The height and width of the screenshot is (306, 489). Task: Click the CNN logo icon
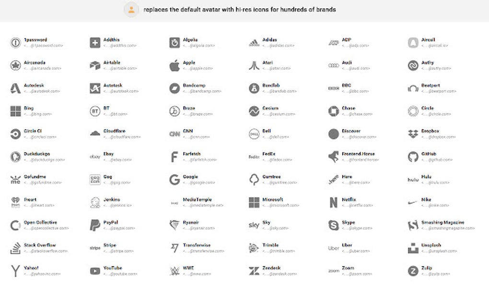pos(174,133)
